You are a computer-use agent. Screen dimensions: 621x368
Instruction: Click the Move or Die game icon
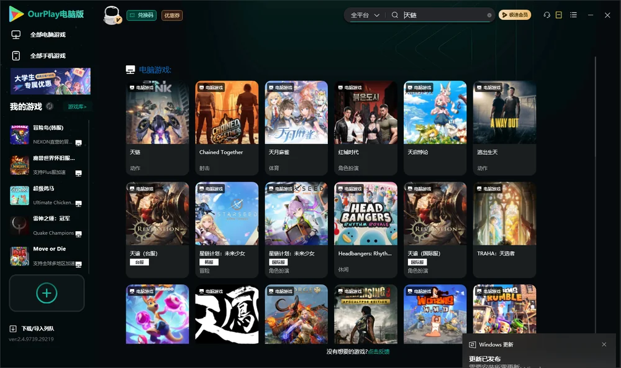click(x=19, y=256)
